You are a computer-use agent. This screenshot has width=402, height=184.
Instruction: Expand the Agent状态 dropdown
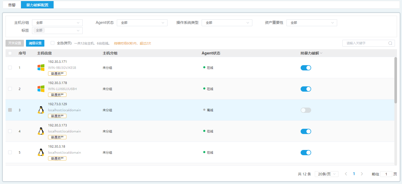click(x=142, y=23)
